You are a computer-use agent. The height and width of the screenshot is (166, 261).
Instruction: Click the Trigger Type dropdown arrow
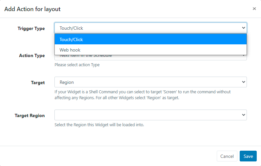[x=243, y=28]
